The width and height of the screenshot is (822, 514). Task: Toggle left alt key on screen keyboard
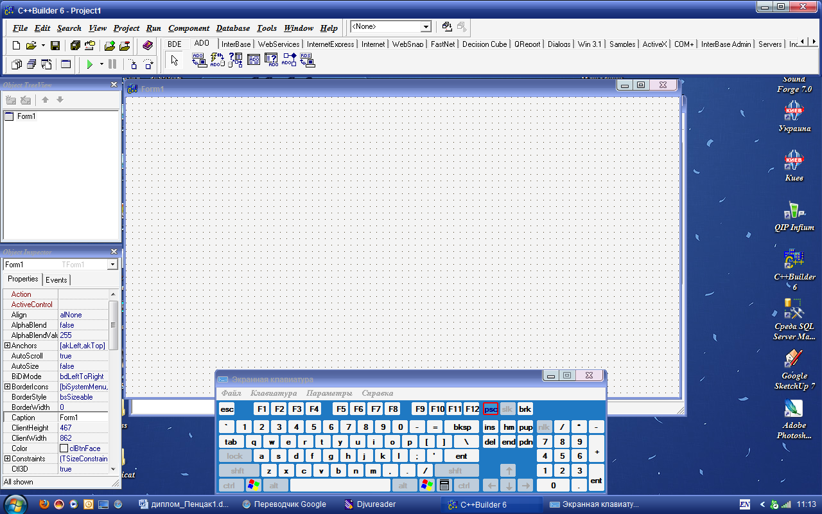[275, 486]
